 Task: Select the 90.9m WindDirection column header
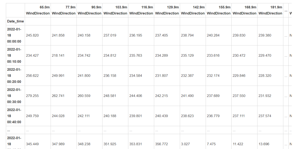89,10
